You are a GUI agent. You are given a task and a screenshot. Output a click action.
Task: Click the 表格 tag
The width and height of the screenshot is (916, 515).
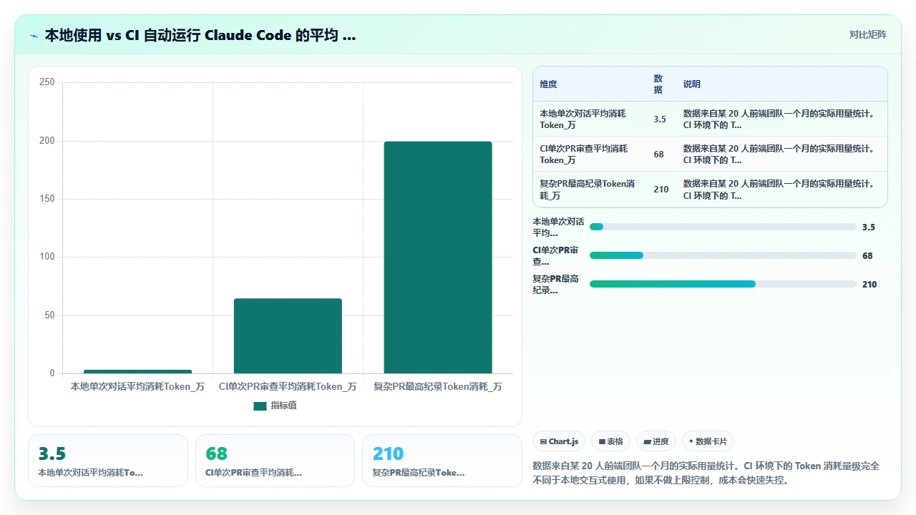point(610,441)
